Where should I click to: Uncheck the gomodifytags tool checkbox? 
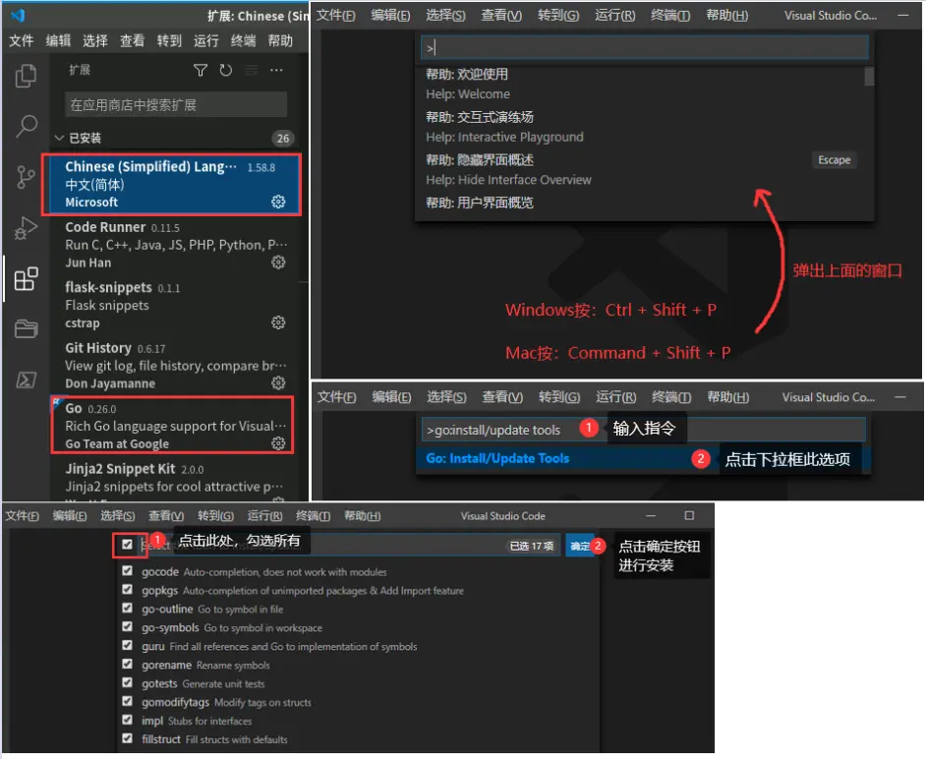(127, 701)
